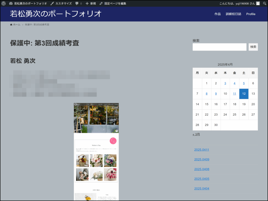Click the flower shop website thumbnail
268x201 pixels.
point(96,152)
